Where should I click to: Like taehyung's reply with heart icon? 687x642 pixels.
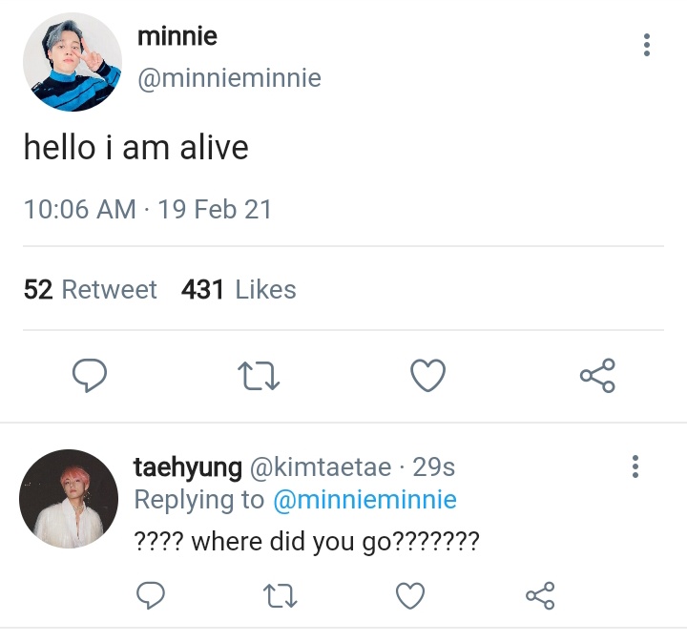tap(410, 595)
